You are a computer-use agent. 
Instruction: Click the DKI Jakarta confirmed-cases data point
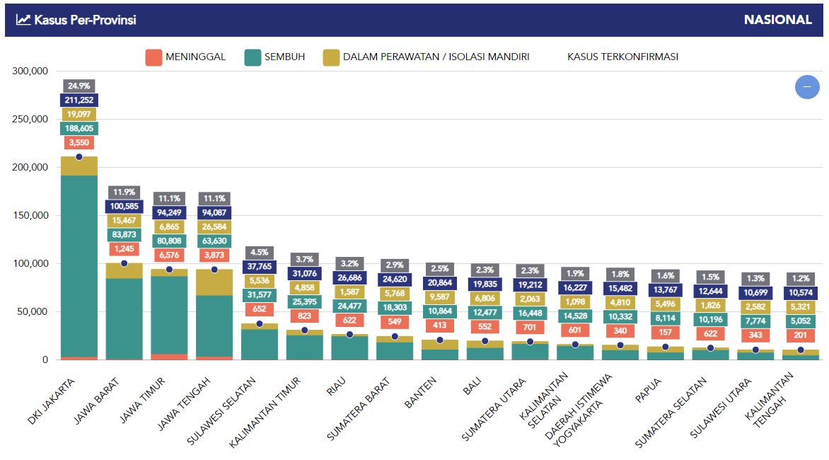click(x=79, y=157)
